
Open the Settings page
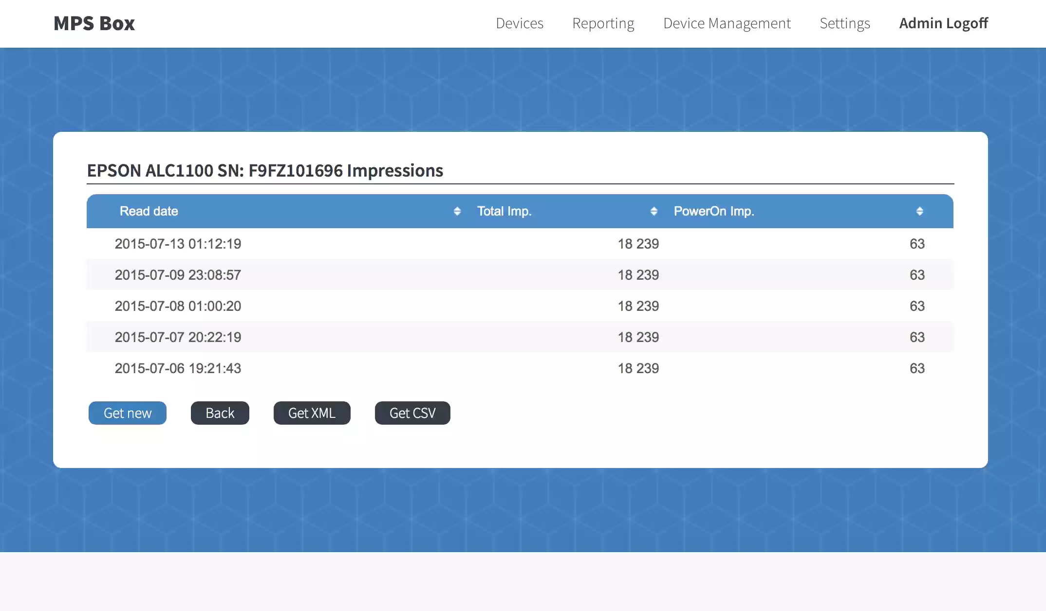[845, 23]
